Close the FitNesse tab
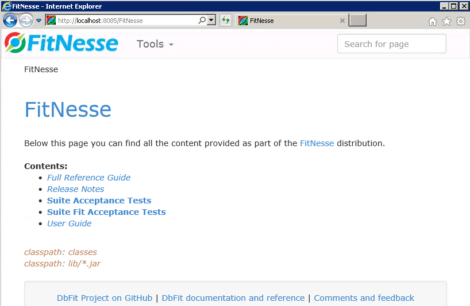 coord(342,21)
